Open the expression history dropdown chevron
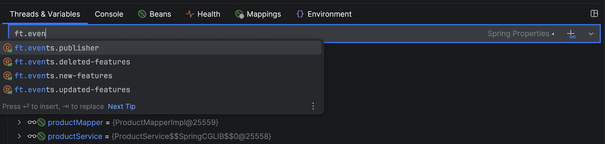This screenshot has height=144, width=605. tap(591, 34)
